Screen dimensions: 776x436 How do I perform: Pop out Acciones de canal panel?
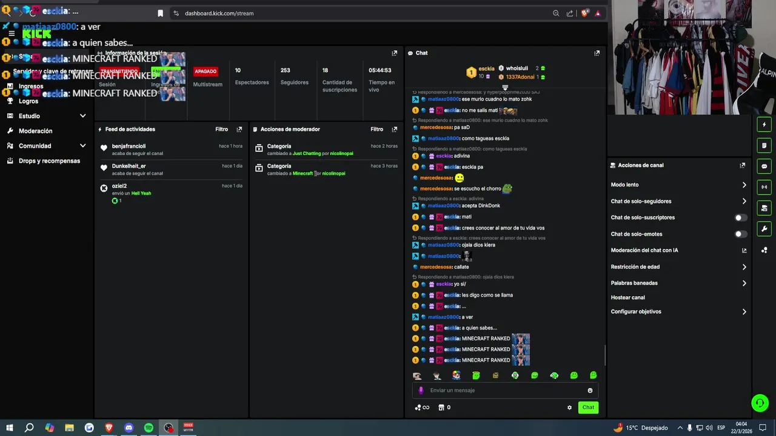[x=742, y=165]
